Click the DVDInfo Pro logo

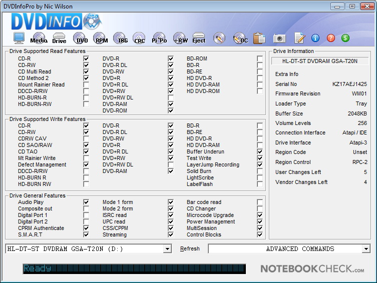[x=57, y=21]
